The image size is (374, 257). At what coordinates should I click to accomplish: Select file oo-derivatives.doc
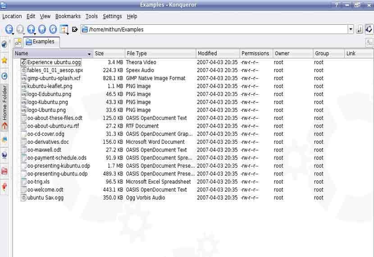48,142
